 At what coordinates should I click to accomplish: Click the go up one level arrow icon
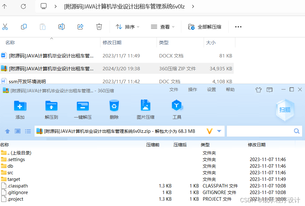(x=7, y=131)
